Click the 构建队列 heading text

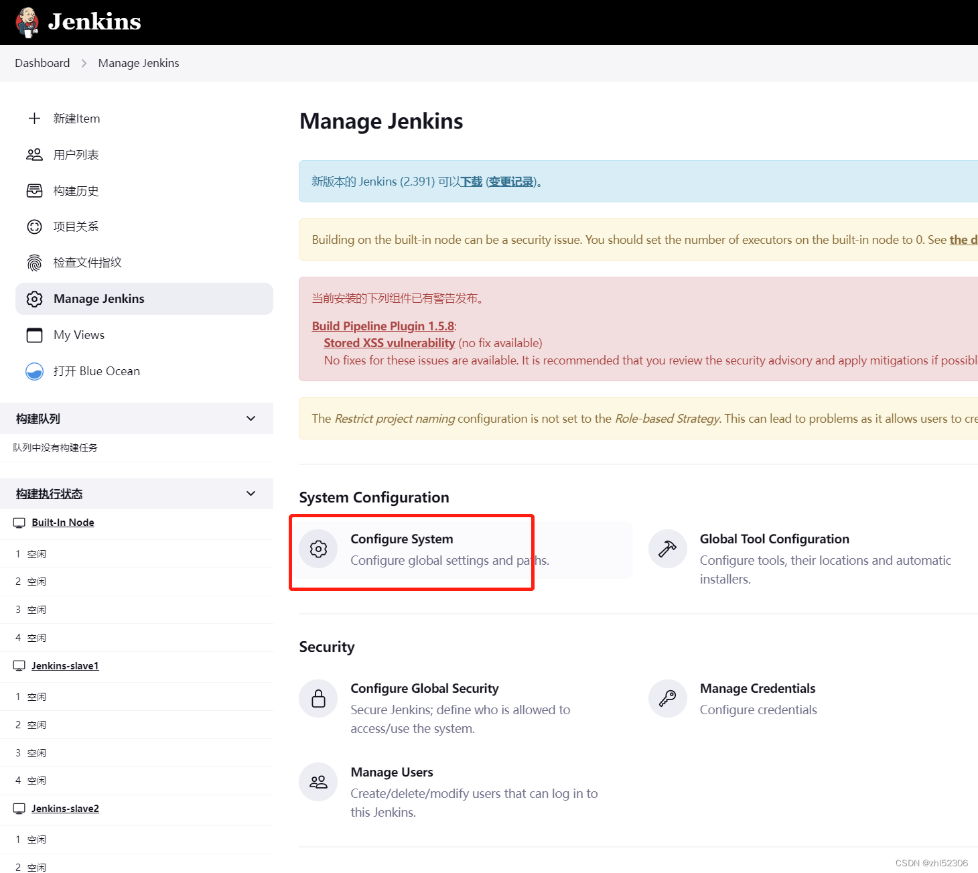(38, 419)
